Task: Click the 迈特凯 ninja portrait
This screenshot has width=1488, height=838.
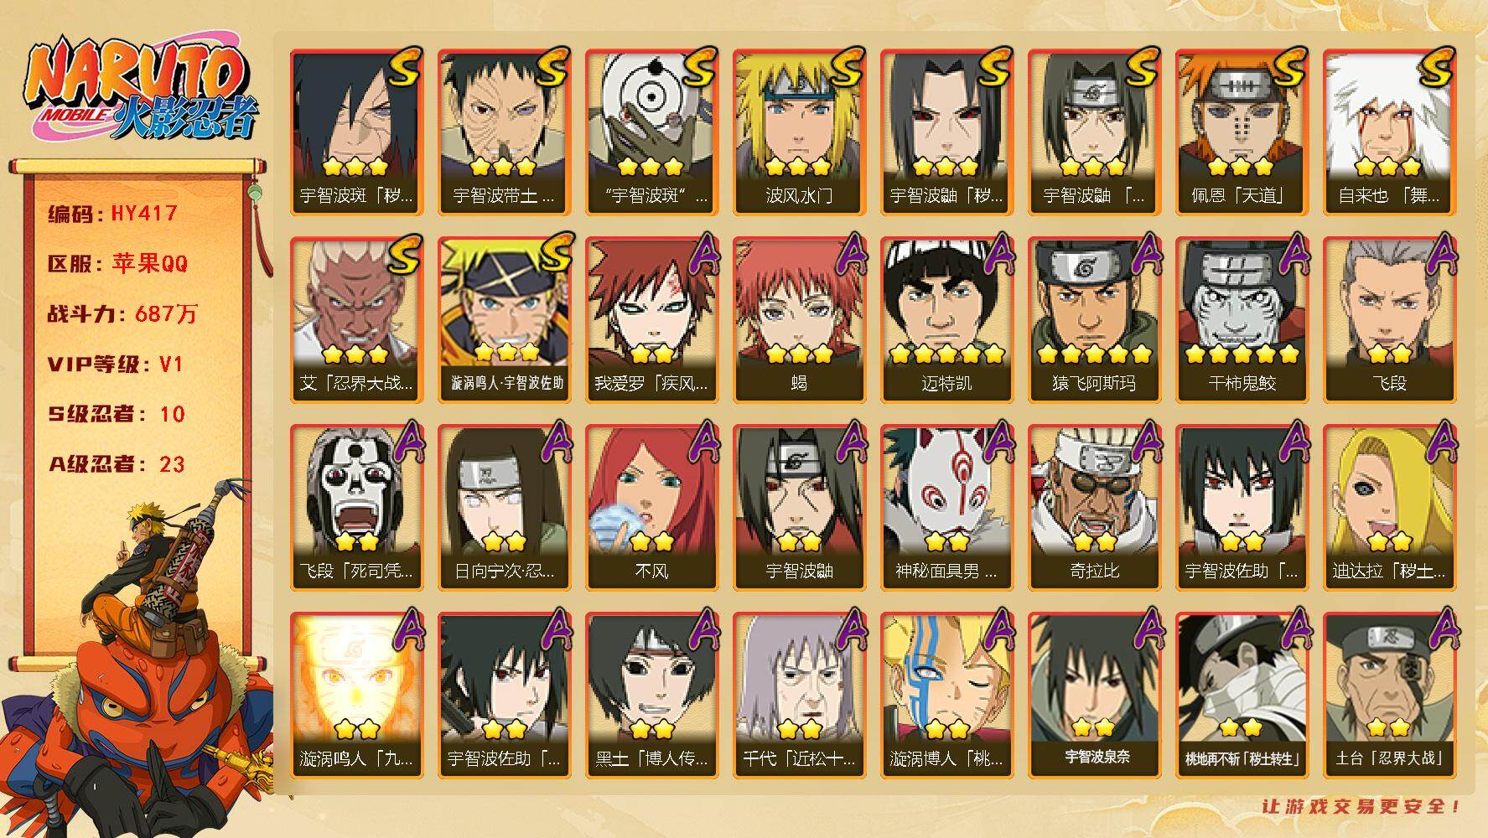Action: (x=946, y=319)
